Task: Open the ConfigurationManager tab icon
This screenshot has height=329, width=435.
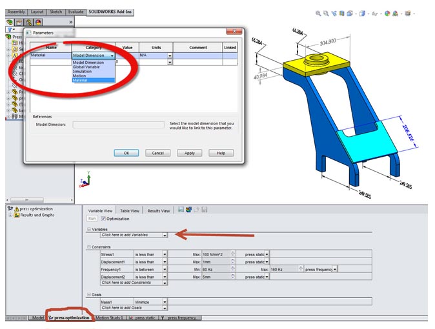Action: click(x=28, y=22)
